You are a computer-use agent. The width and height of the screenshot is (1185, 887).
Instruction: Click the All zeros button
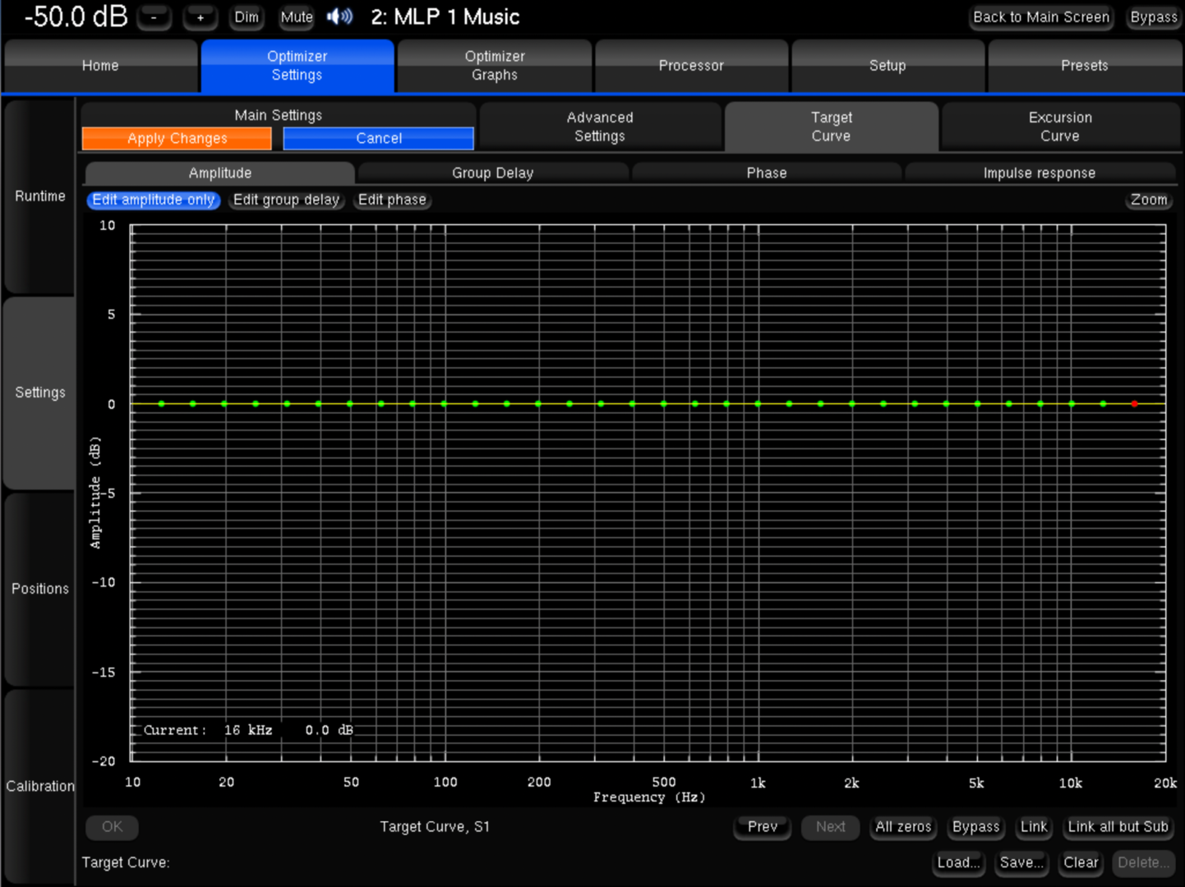(x=903, y=827)
